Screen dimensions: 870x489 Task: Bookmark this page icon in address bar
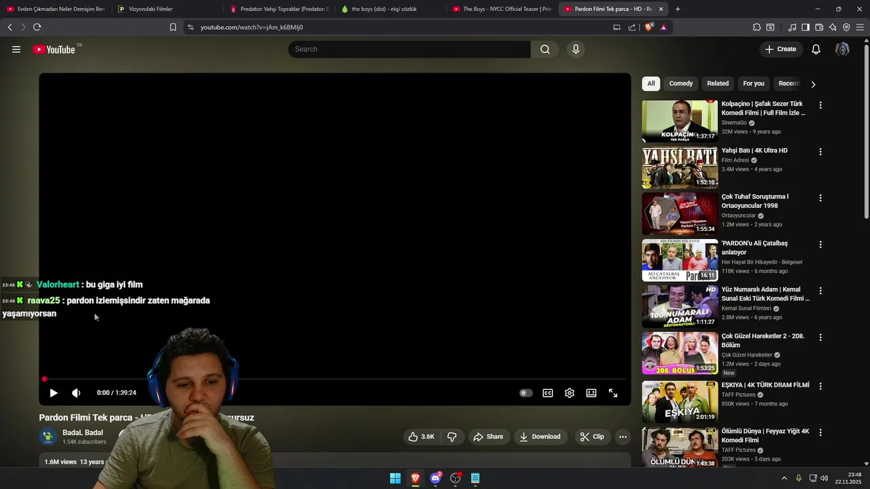pyautogui.click(x=173, y=27)
